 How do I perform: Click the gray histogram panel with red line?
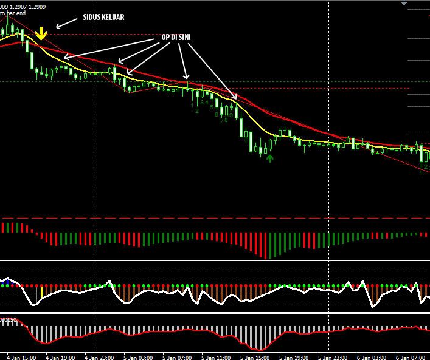[215, 333]
